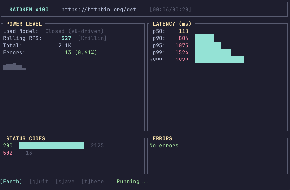
Task: Click the KAIOKEN x100 title
Action: (x=29, y=10)
